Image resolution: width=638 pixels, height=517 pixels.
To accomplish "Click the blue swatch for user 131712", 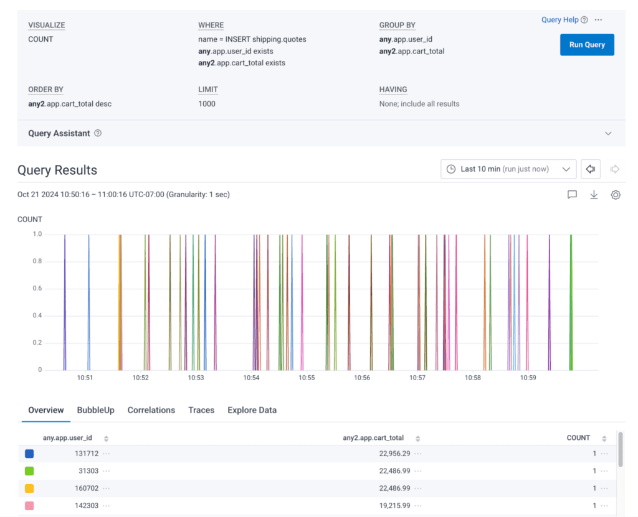I will (x=29, y=454).
